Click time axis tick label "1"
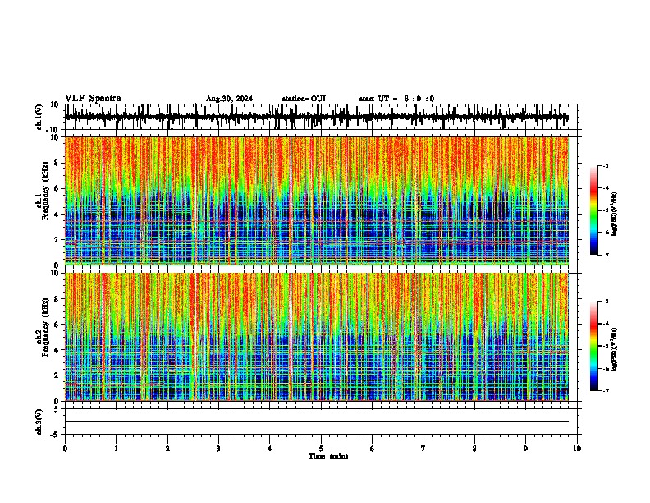 116,449
